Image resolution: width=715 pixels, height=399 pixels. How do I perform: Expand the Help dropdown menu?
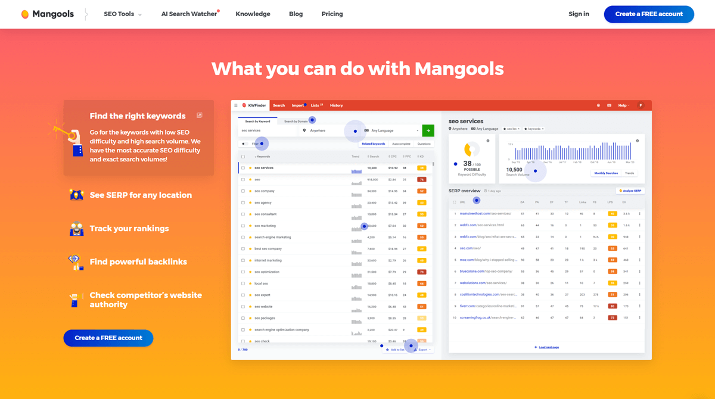pos(623,105)
